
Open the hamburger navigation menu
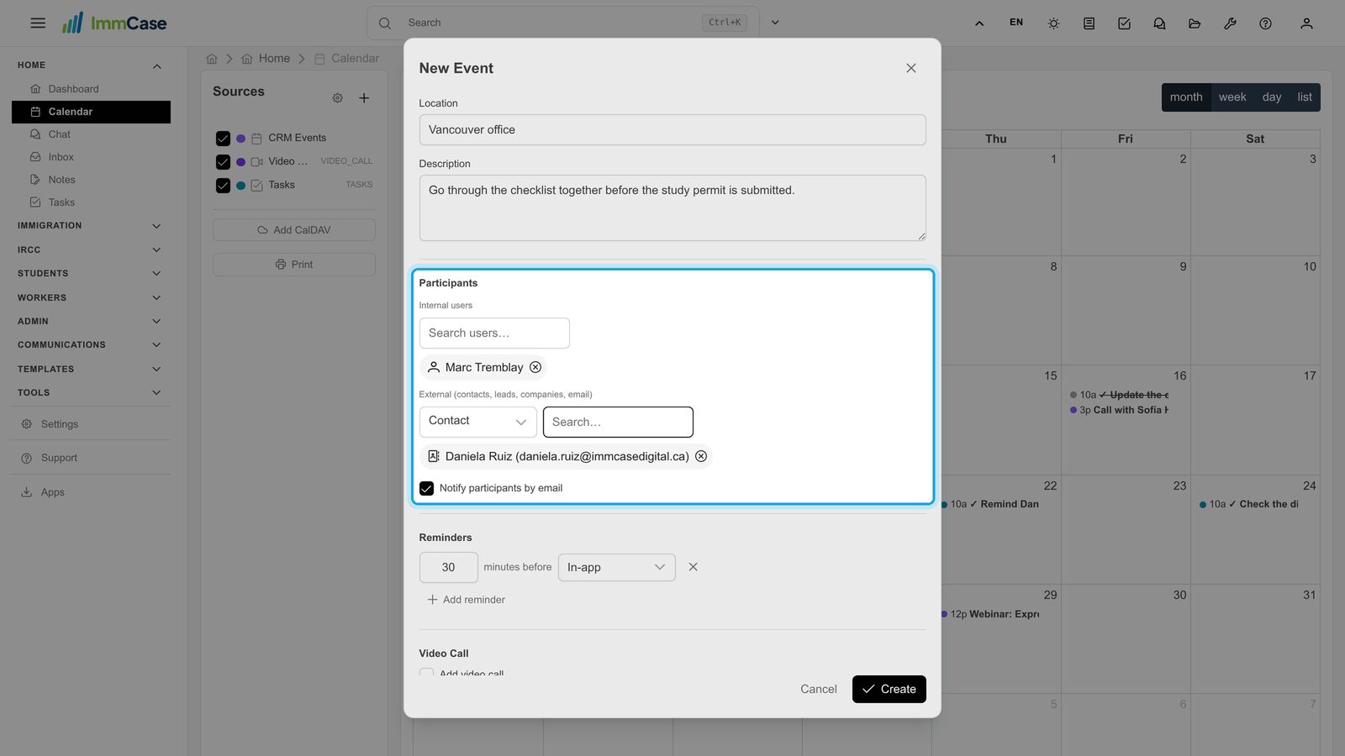[38, 23]
